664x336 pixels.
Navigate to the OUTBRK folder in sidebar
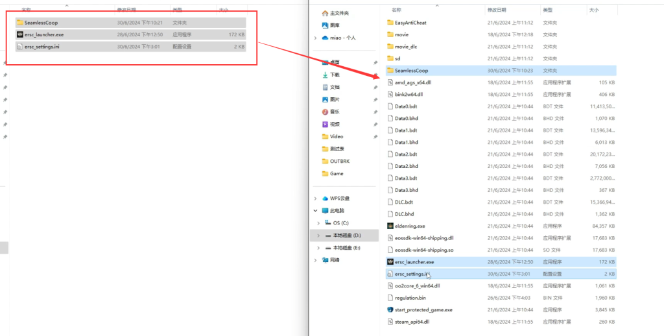coord(341,161)
